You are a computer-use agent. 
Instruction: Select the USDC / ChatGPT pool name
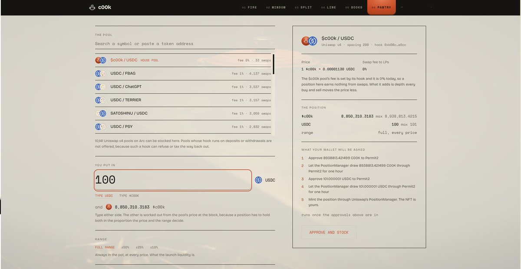(126, 87)
